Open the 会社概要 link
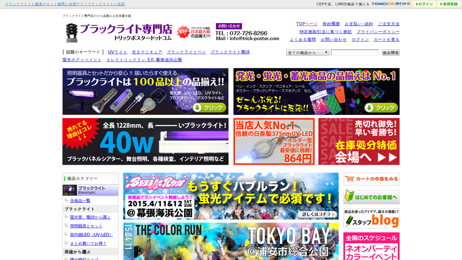Image resolution: width=462 pixels, height=260 pixels. [331, 24]
